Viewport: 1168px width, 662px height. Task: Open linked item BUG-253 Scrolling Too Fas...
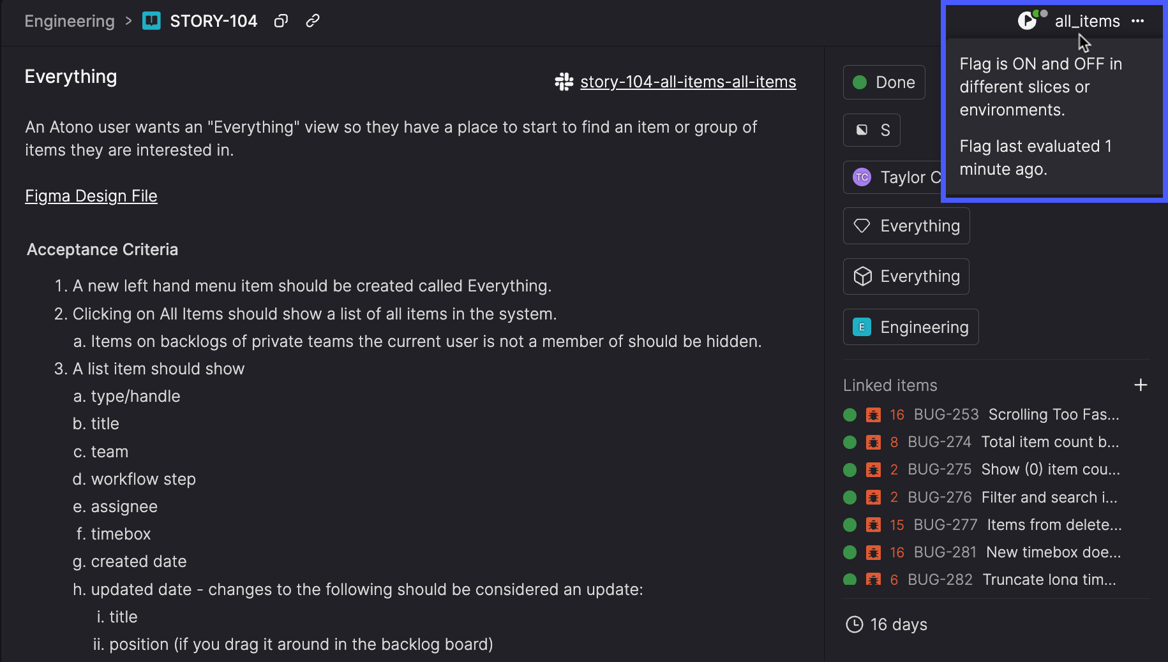982,415
